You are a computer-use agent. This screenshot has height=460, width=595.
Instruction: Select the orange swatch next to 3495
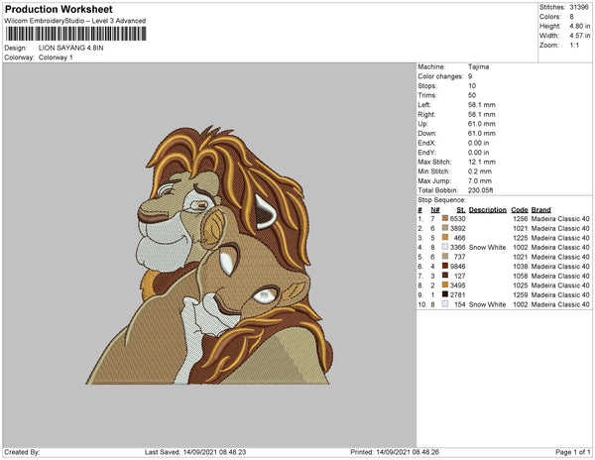click(445, 285)
